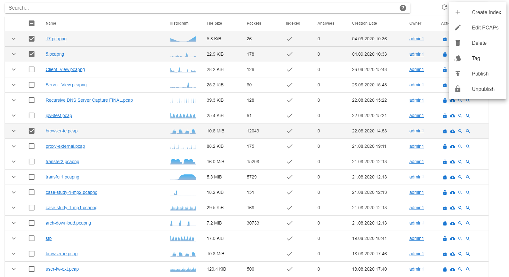Click the Creation Date column header

364,23
